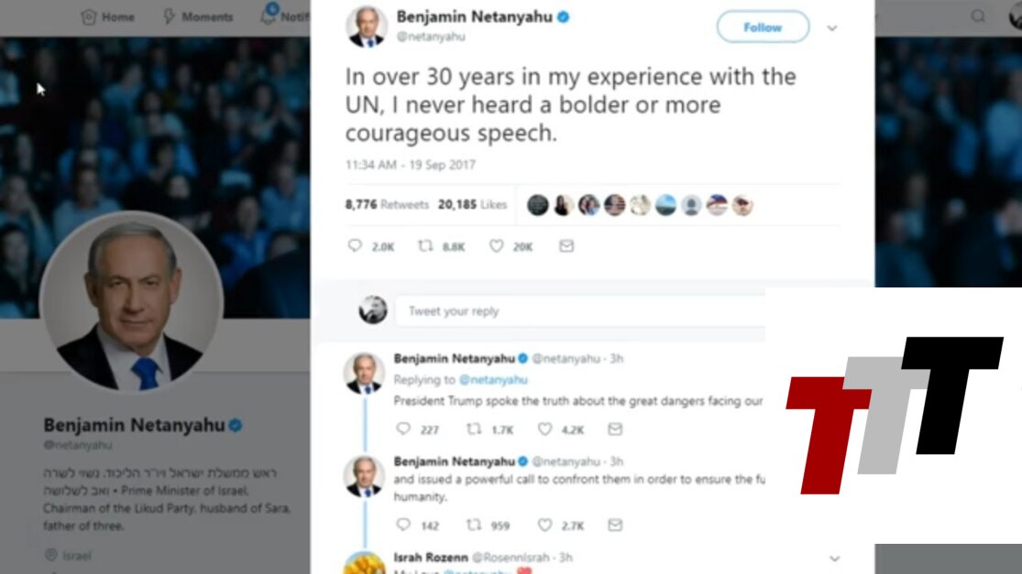Go to the Home tab
1022x574 pixels.
107,16
